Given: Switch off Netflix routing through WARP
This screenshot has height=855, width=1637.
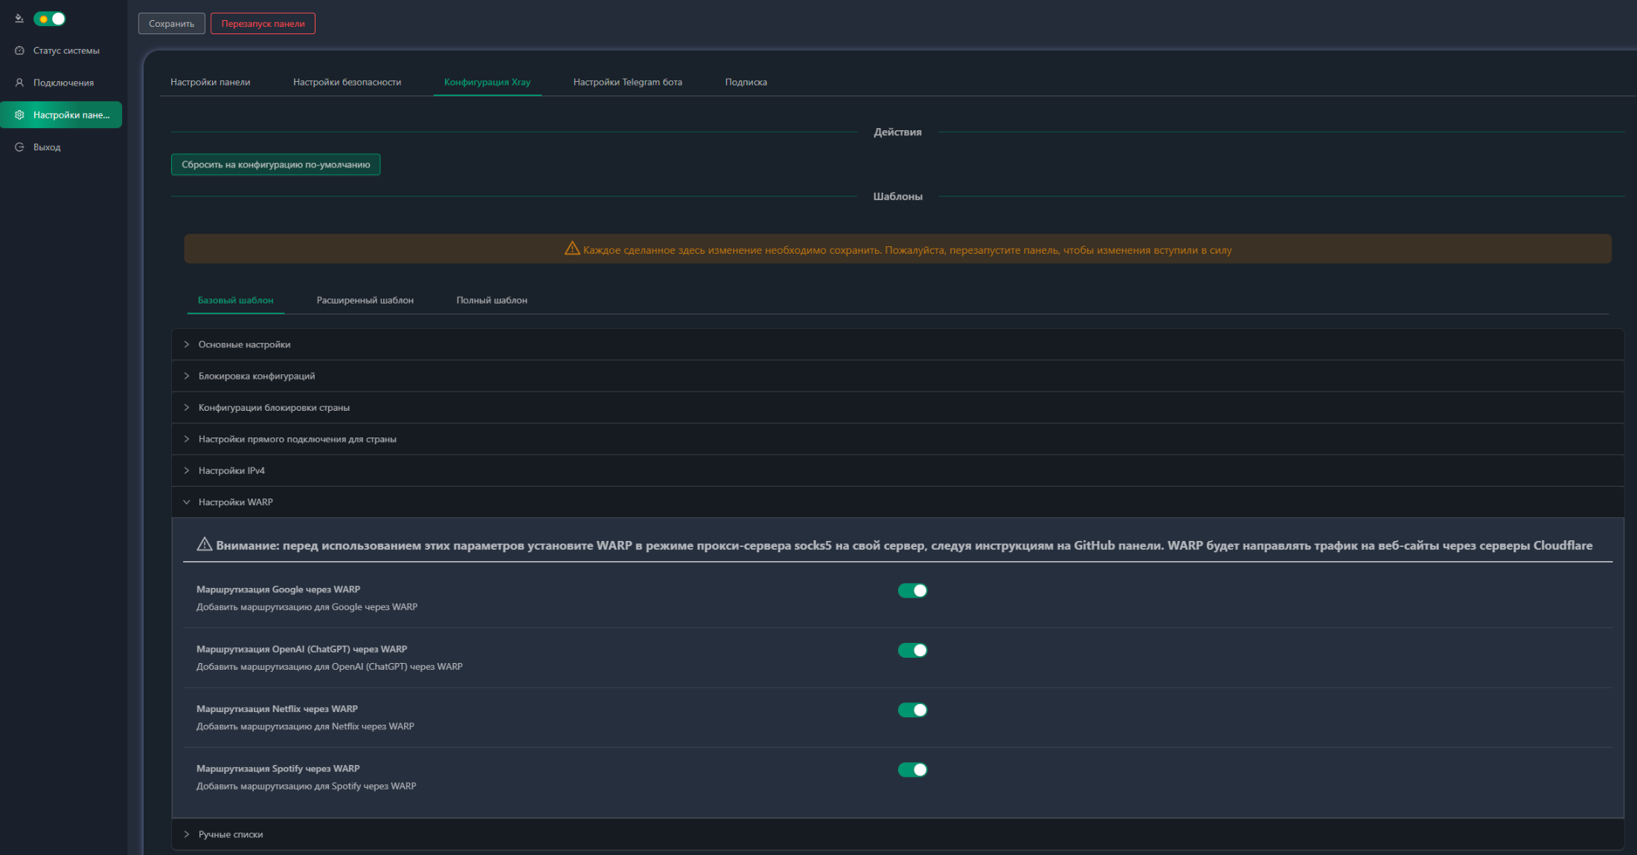Looking at the screenshot, I should click(x=912, y=710).
